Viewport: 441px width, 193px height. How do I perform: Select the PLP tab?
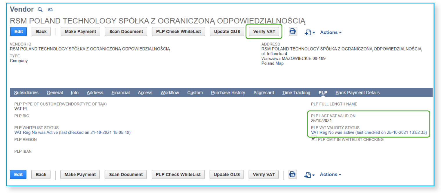323,93
